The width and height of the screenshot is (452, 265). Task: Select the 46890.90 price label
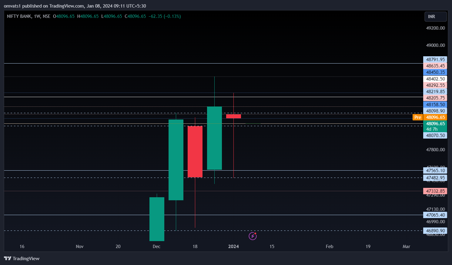pyautogui.click(x=435, y=231)
